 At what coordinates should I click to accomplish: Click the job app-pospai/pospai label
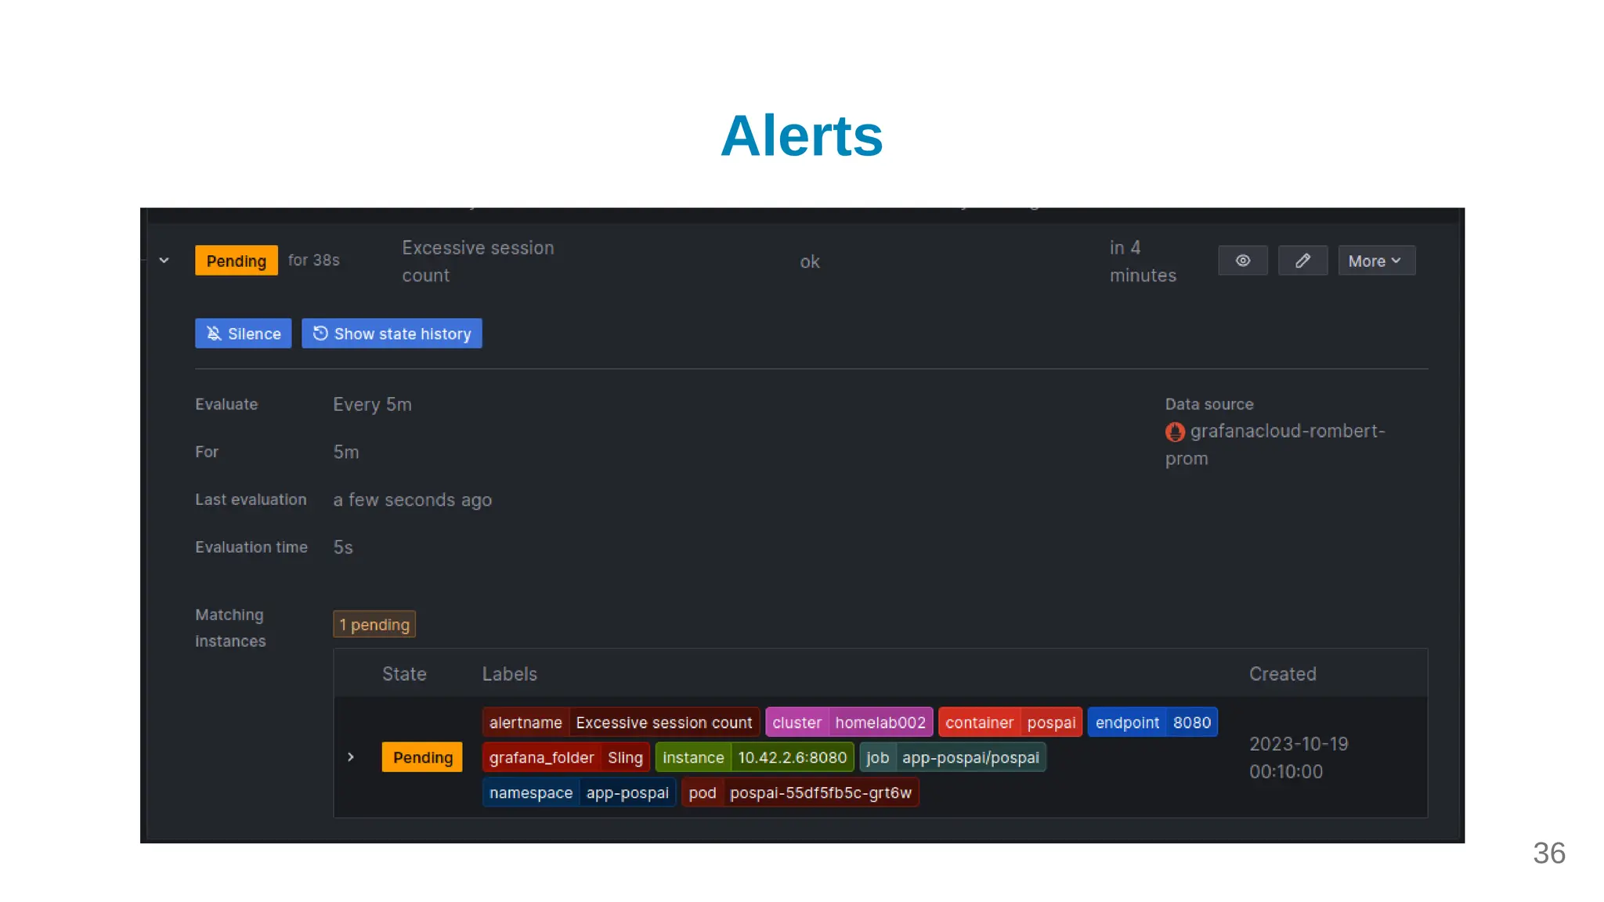952,757
